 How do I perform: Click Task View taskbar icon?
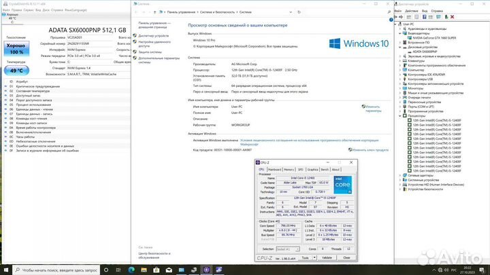(x=118, y=270)
